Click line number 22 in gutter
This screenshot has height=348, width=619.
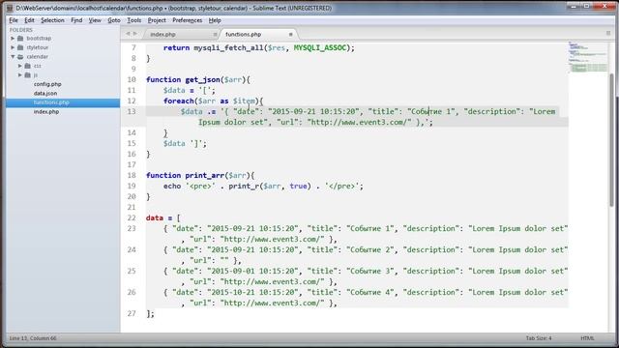pos(132,217)
